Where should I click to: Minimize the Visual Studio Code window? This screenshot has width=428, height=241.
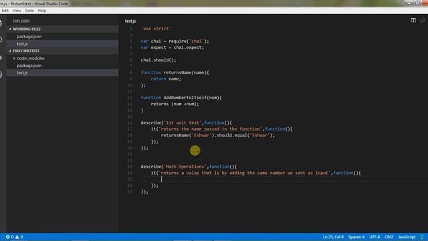(409, 3)
